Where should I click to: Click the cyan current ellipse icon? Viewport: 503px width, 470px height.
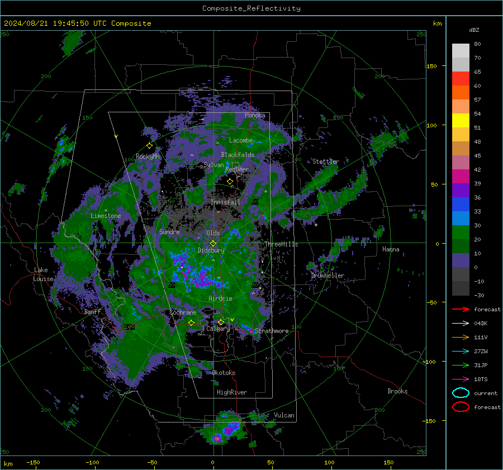pyautogui.click(x=461, y=393)
